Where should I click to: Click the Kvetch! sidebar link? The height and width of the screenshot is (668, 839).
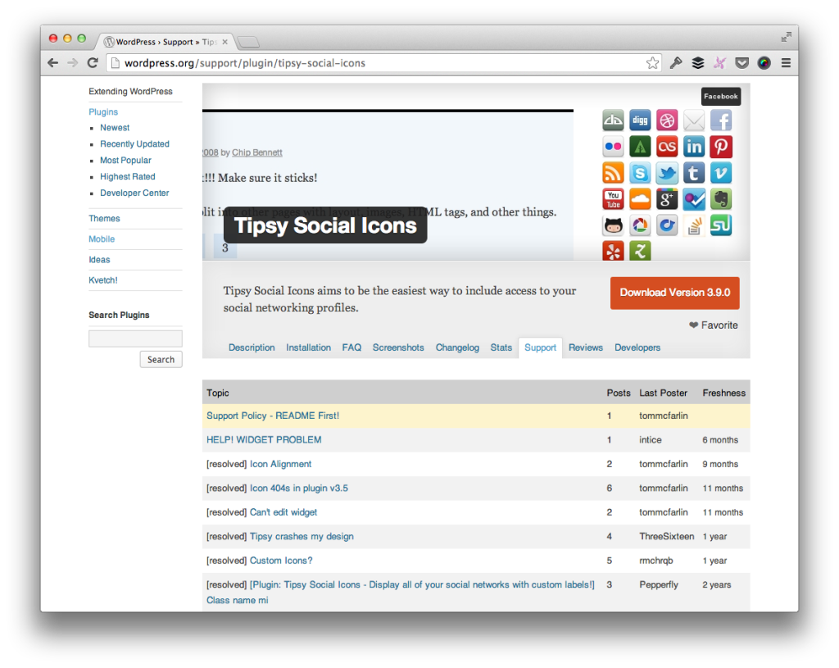click(x=103, y=280)
